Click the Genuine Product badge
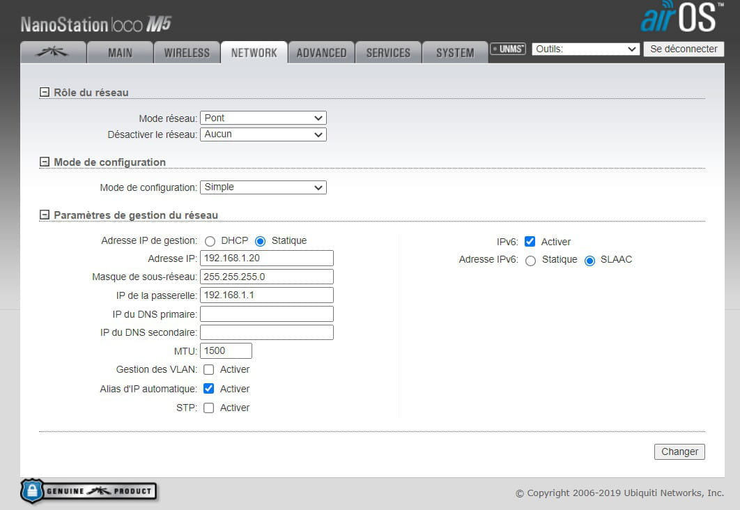 pyautogui.click(x=88, y=491)
